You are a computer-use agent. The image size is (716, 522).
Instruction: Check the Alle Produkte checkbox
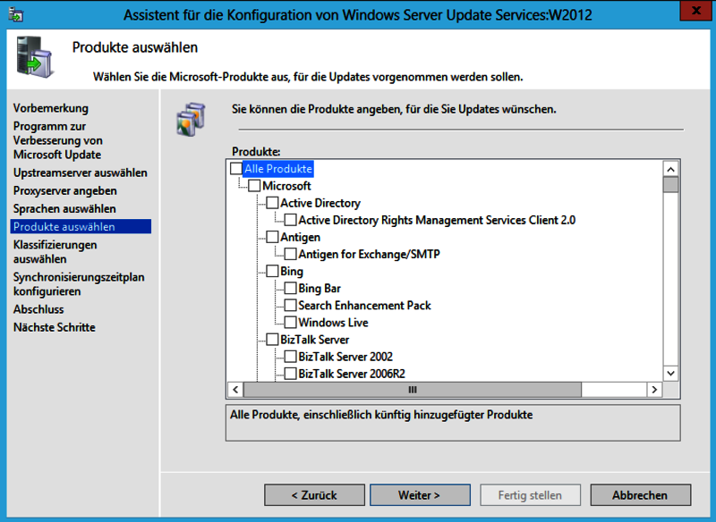point(236,169)
